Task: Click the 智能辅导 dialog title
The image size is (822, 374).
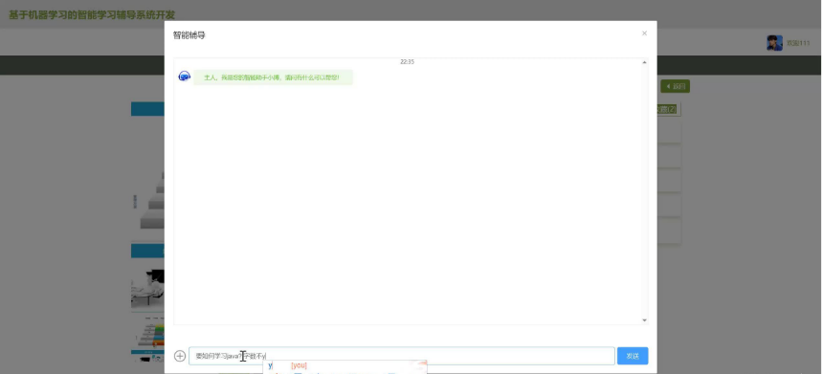Action: 189,35
